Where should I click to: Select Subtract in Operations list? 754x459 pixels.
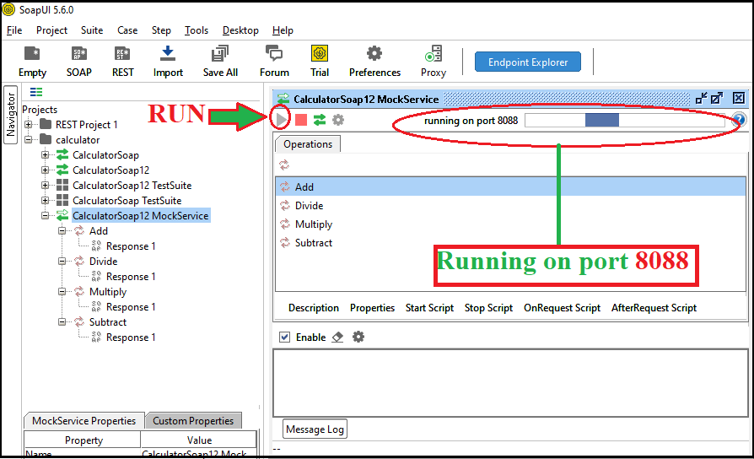(x=510, y=242)
